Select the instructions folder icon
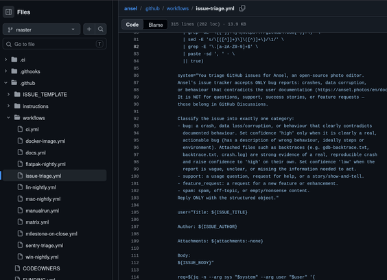 (x=17, y=106)
